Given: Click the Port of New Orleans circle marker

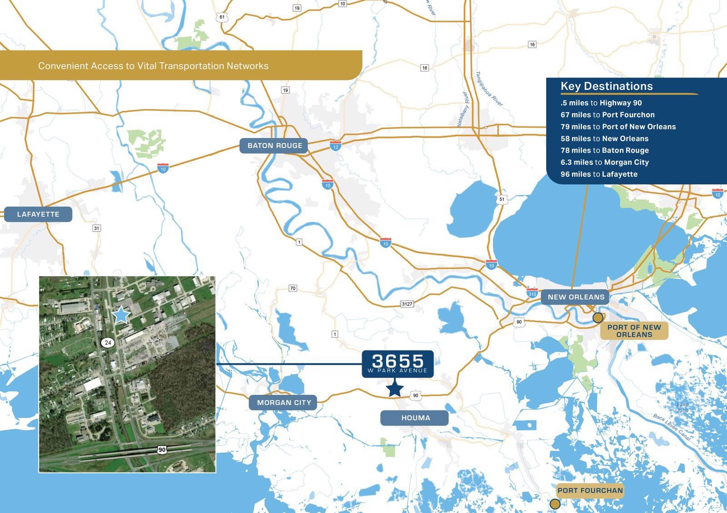Looking at the screenshot, I should click(599, 317).
